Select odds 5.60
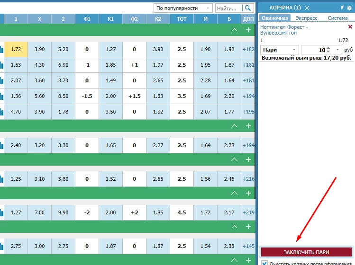 tap(40, 96)
